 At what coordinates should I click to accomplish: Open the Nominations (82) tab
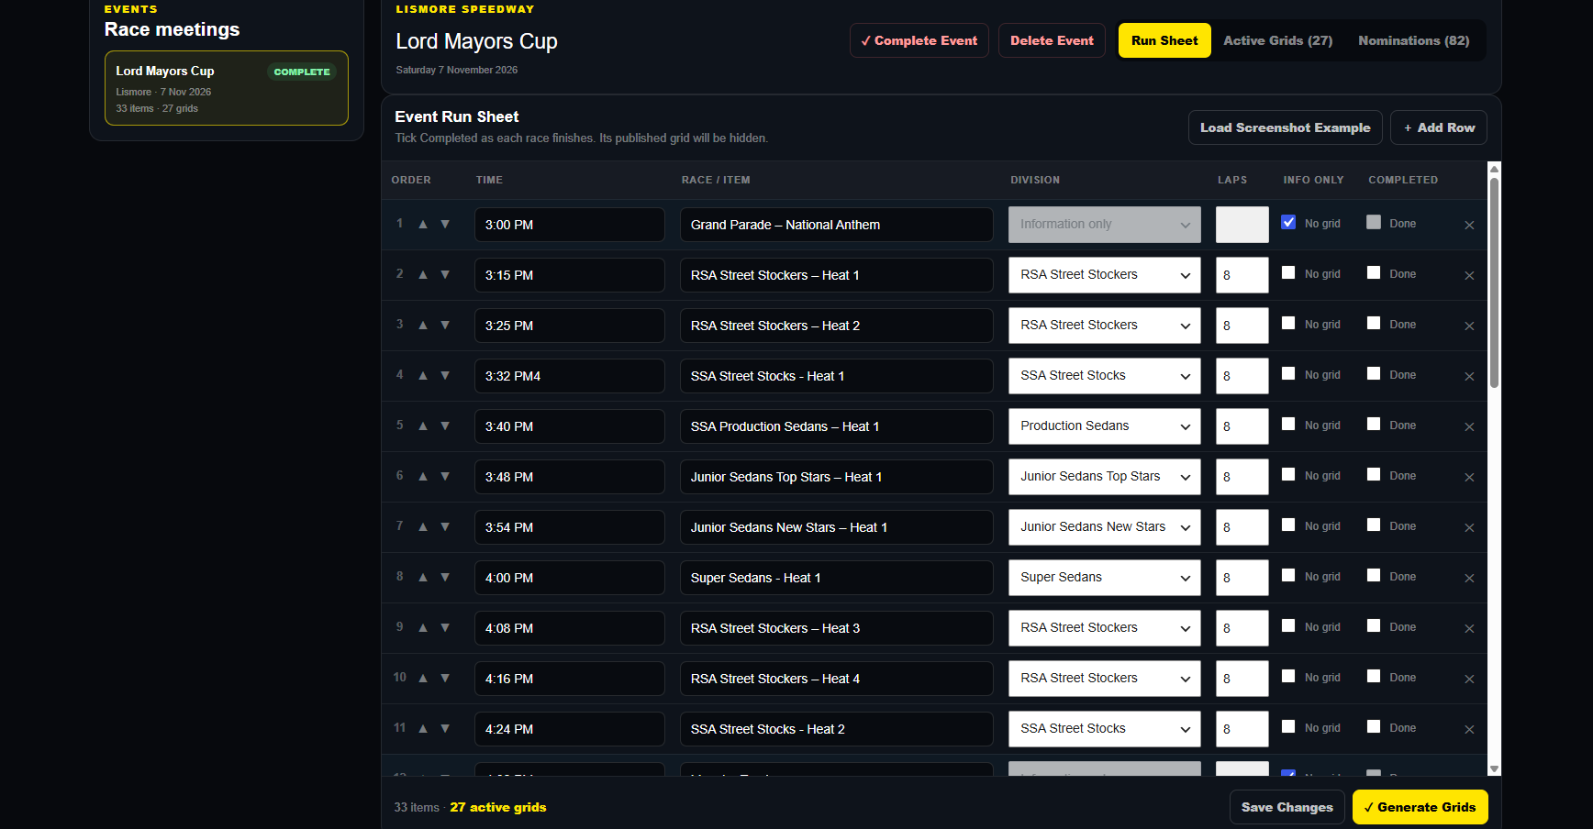[1413, 40]
